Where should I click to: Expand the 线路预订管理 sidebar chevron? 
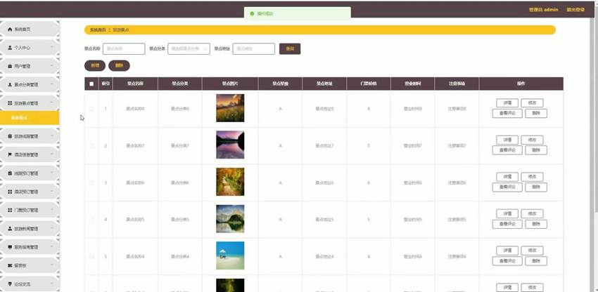(x=52, y=173)
